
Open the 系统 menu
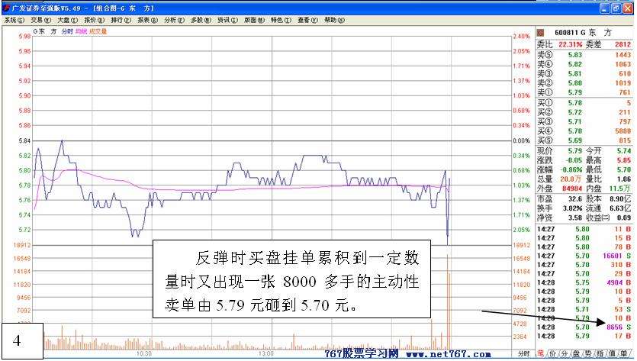[11, 20]
